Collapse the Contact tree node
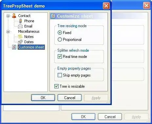This screenshot has height=124, width=152. coord(8,16)
